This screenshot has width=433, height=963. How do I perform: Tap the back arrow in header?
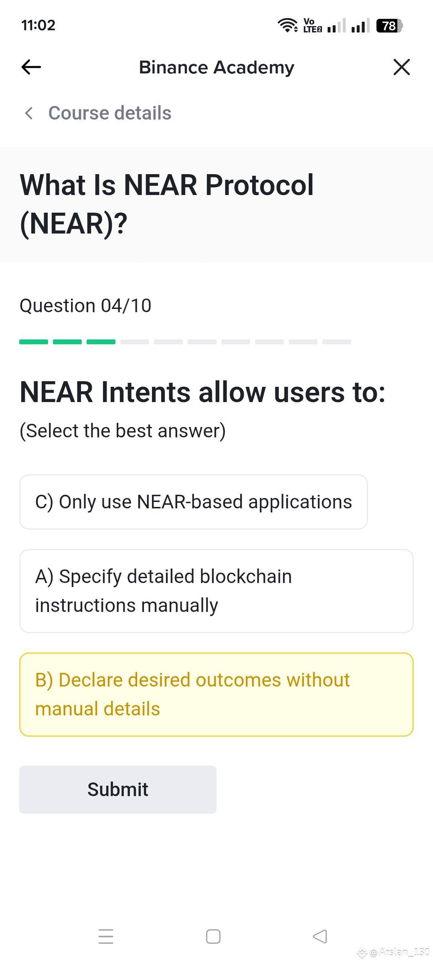pyautogui.click(x=31, y=67)
